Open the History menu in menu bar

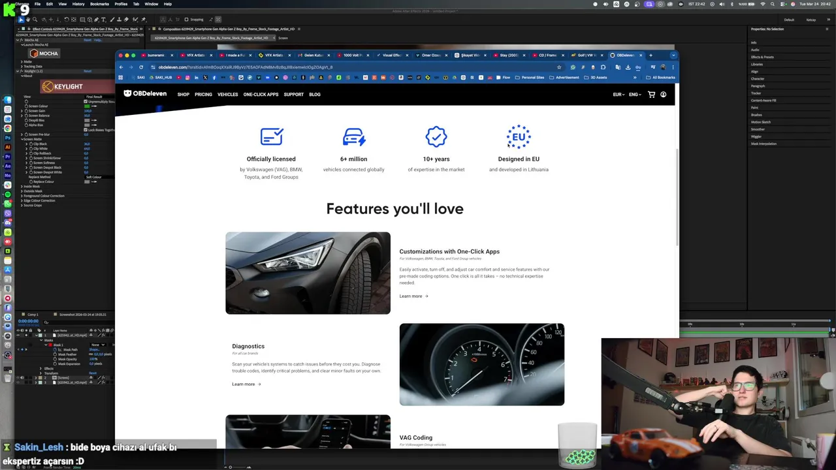(x=78, y=4)
